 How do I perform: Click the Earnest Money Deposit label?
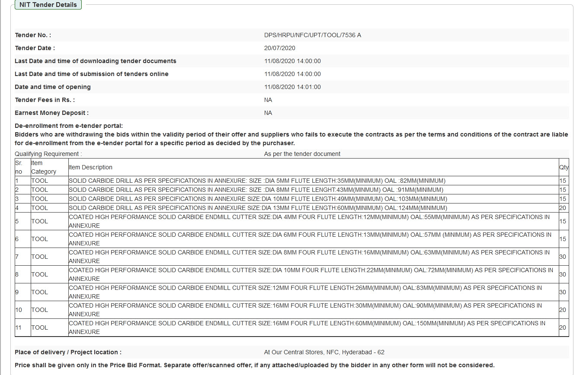pos(51,113)
